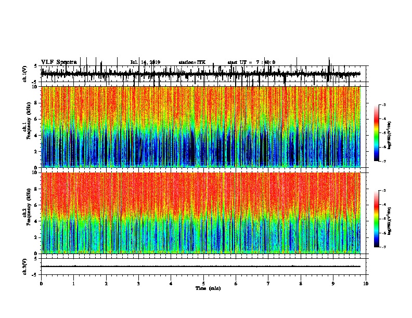Click the "-3" label on ch.1 color bar
The image size is (412, 318).
click(383, 105)
